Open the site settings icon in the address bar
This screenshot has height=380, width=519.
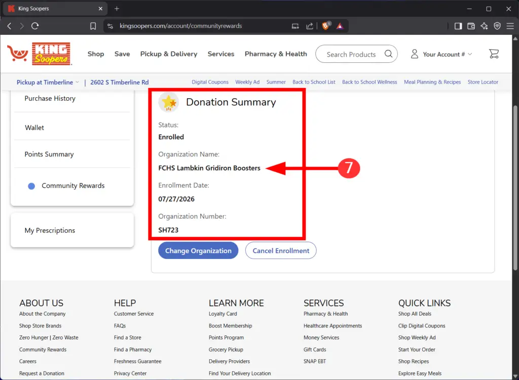(x=110, y=26)
